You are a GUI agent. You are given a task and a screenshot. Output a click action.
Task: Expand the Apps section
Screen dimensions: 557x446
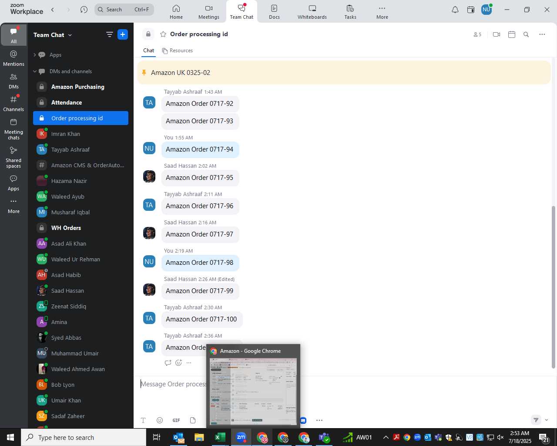point(35,55)
